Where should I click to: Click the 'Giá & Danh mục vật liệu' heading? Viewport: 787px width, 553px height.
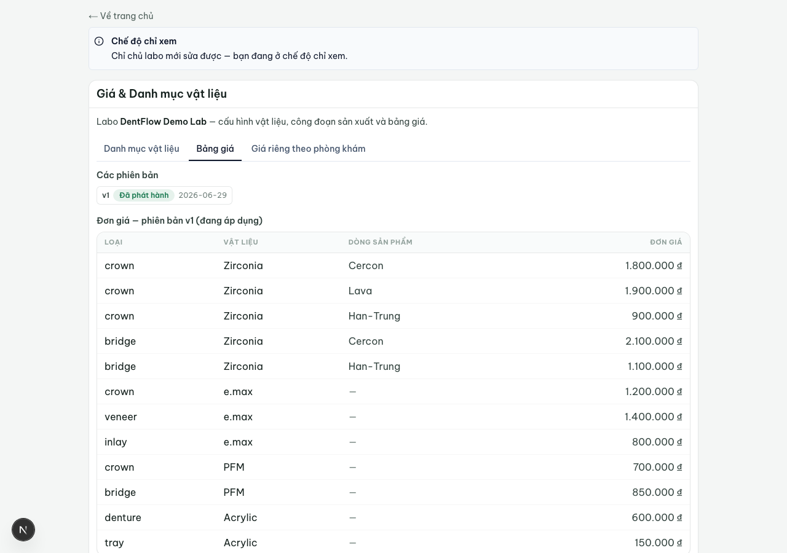[x=162, y=94]
